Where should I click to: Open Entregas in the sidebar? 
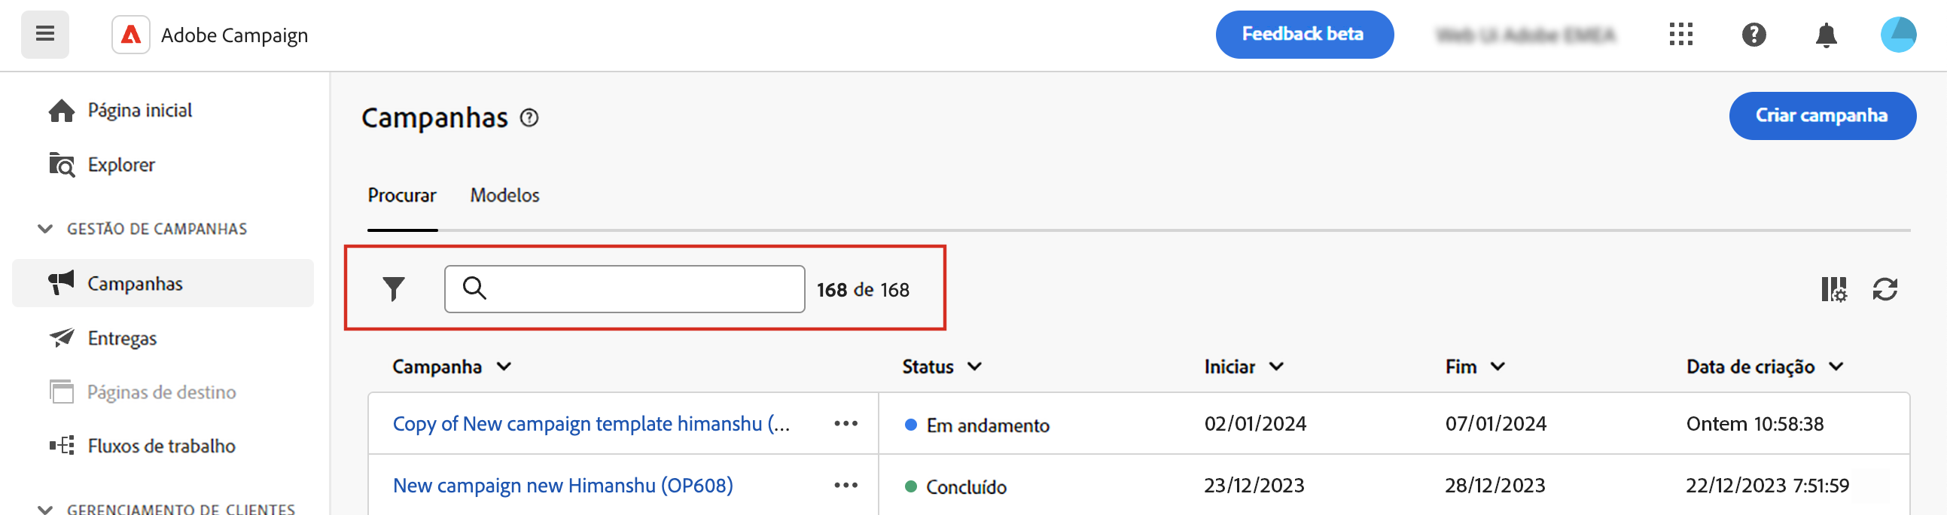122,338
